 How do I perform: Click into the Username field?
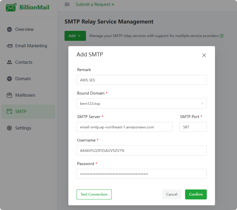click(141, 150)
